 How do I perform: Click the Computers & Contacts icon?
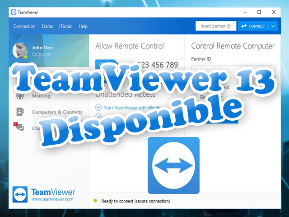click(20, 112)
